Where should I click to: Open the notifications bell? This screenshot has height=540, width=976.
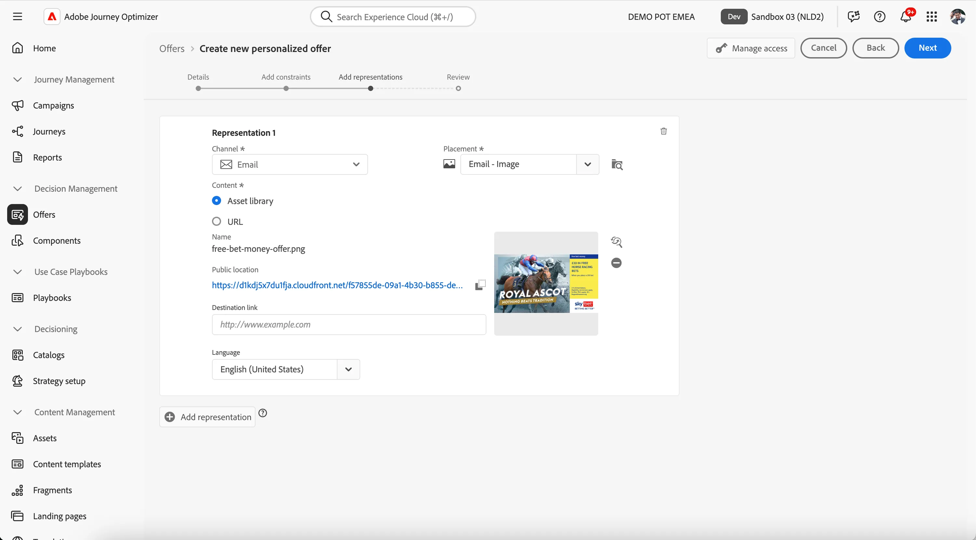tap(906, 17)
